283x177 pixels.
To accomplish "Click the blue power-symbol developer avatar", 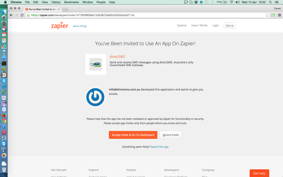I will click(x=95, y=97).
